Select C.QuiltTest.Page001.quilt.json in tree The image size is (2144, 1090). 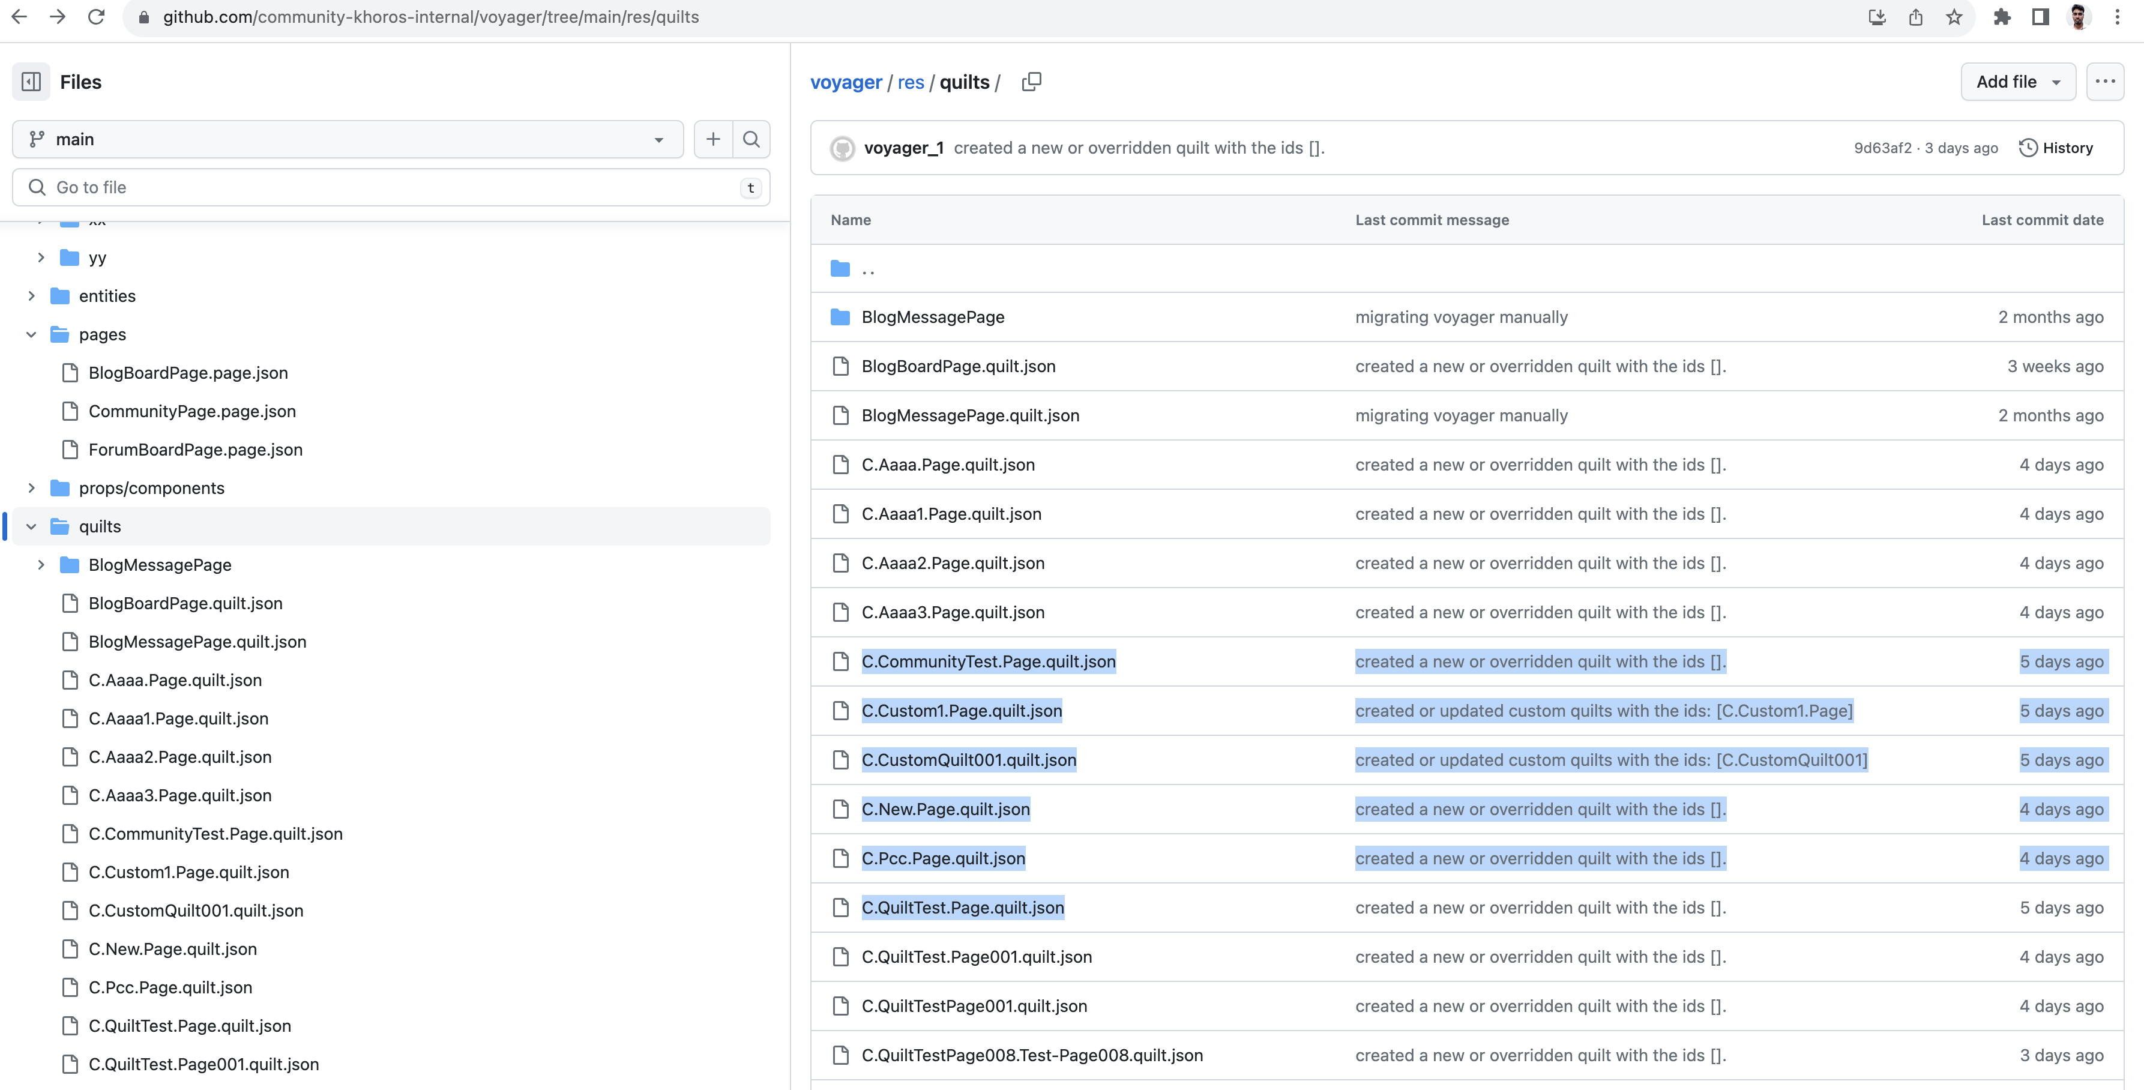coord(203,1064)
